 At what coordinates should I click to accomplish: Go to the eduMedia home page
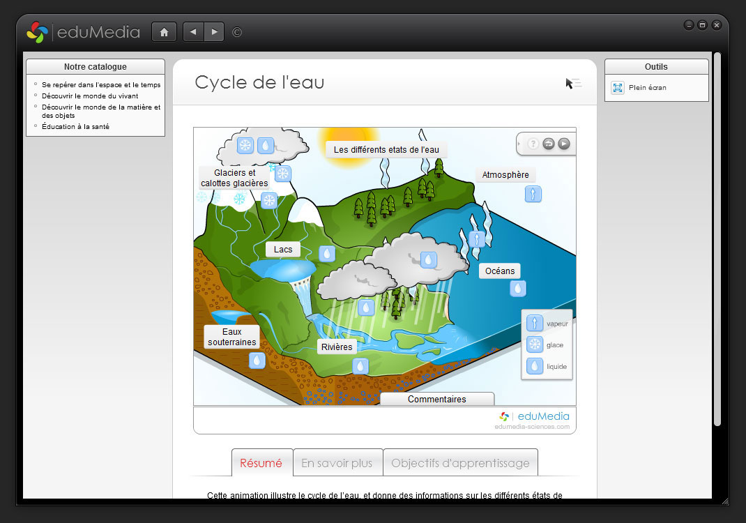pos(164,32)
